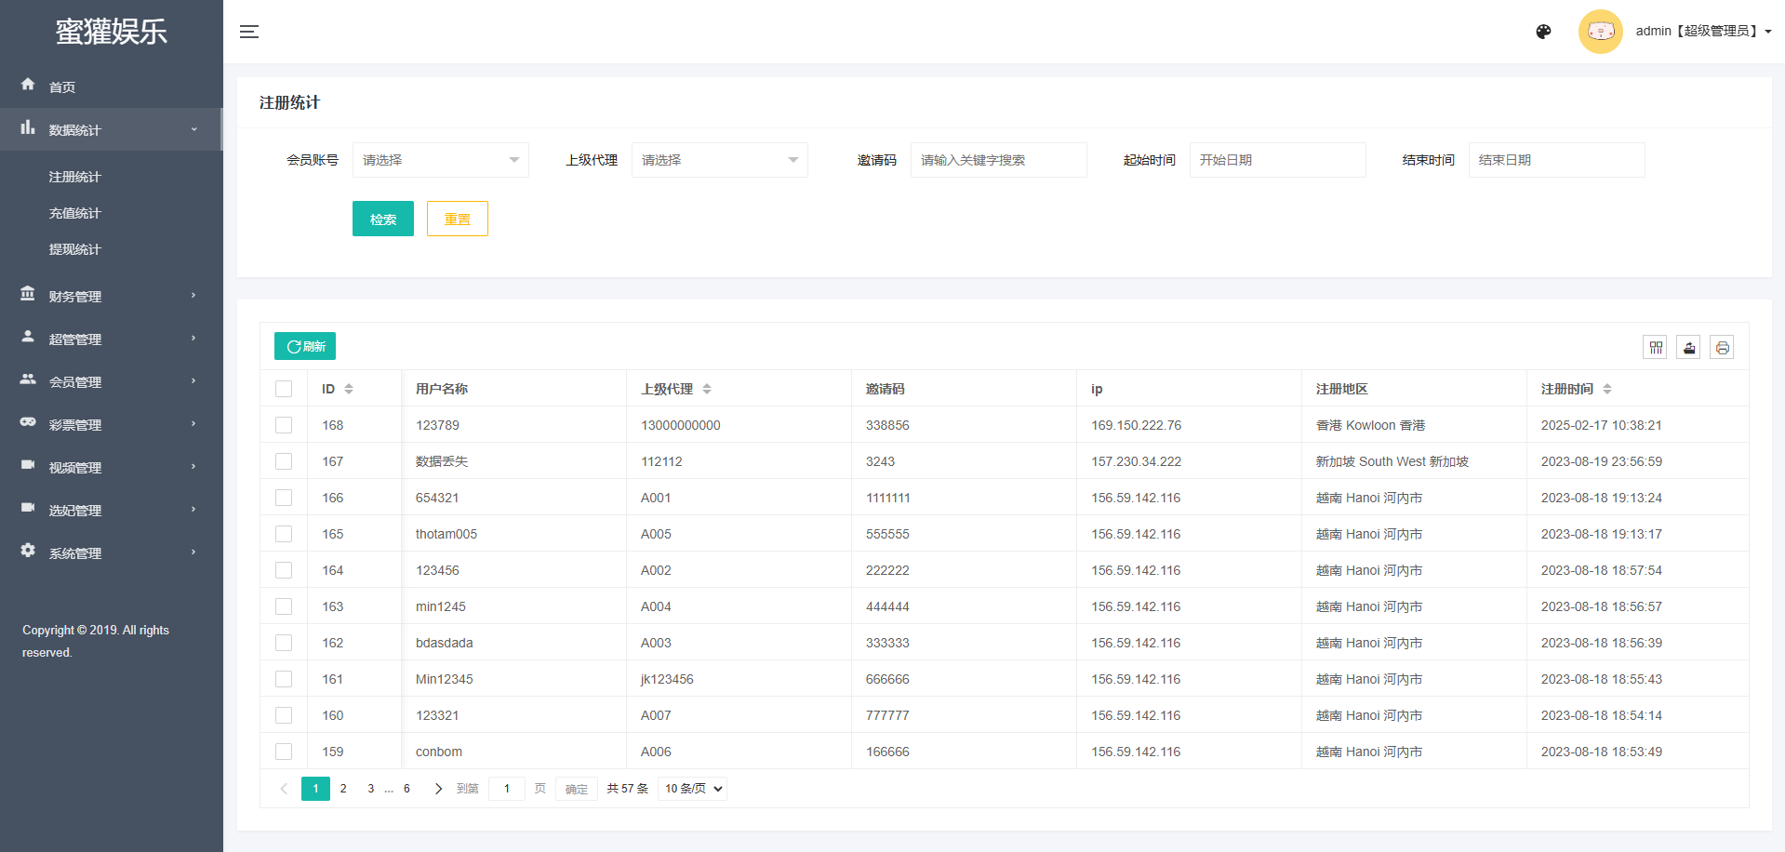Expand the 上级代理 select box
The height and width of the screenshot is (852, 1785).
719,160
